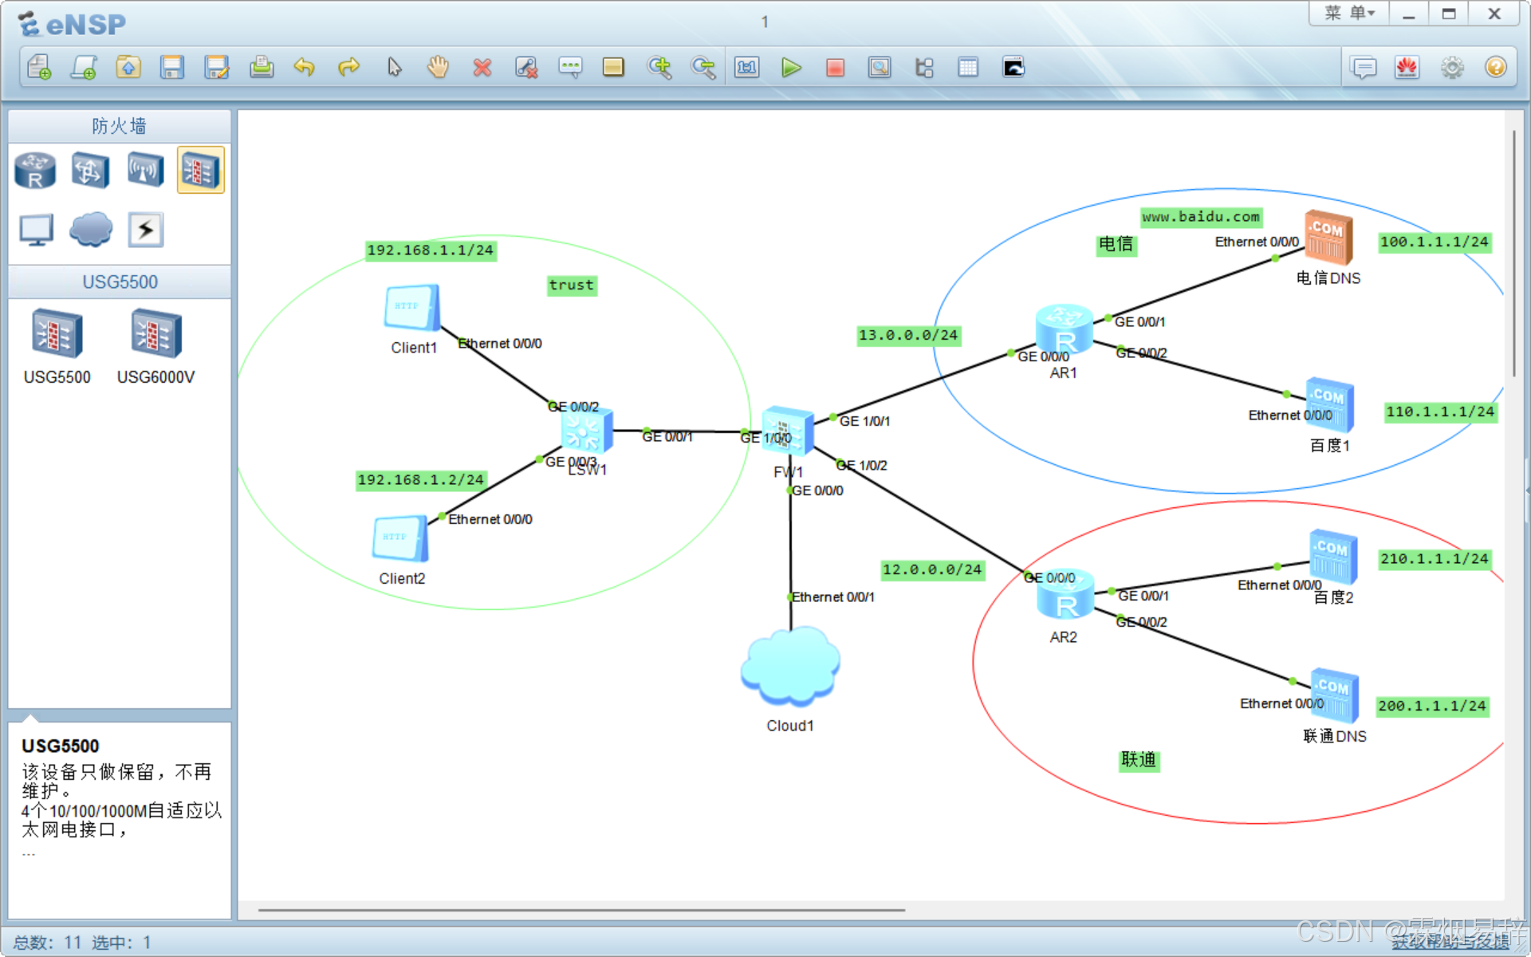
Task: Click the help question mark icon
Action: (1496, 68)
